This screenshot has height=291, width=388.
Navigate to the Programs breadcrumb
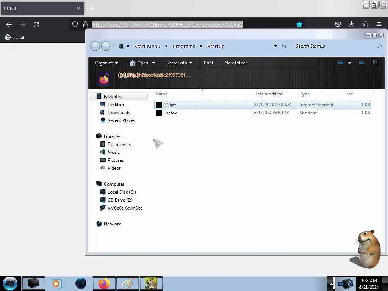click(x=184, y=46)
